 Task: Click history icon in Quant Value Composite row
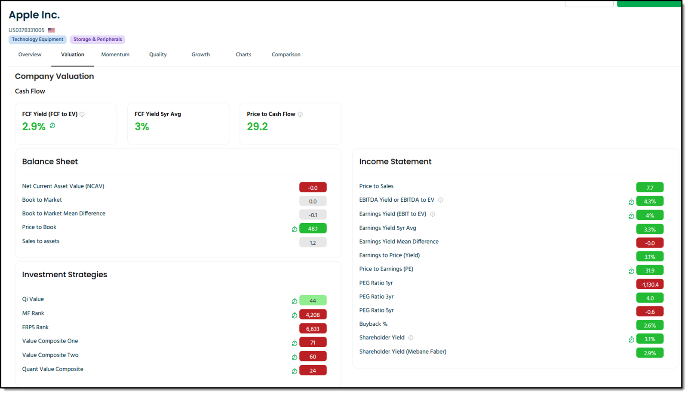295,371
